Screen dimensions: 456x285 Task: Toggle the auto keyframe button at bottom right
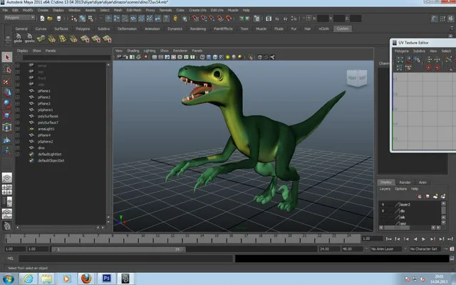(452, 249)
